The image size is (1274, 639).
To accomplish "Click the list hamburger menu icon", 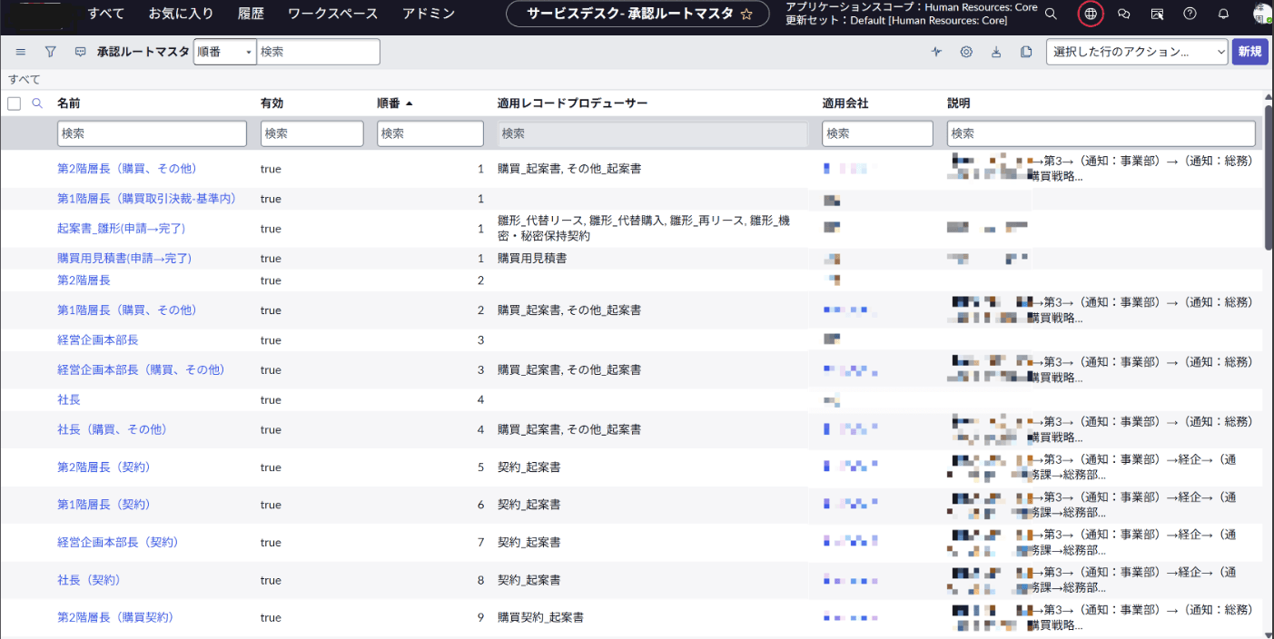I will (x=21, y=52).
